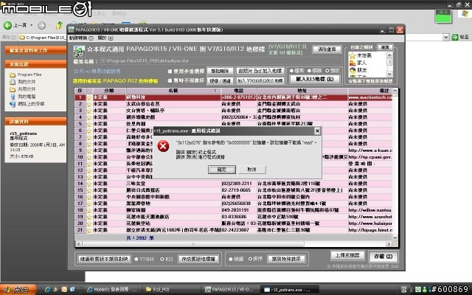Click the 搜尋/過濾 button

(x=220, y=81)
